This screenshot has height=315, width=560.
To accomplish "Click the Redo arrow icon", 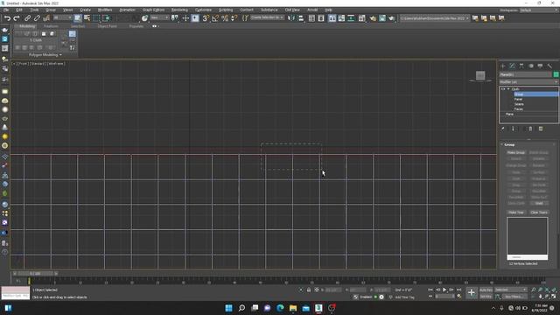I will point(17,18).
